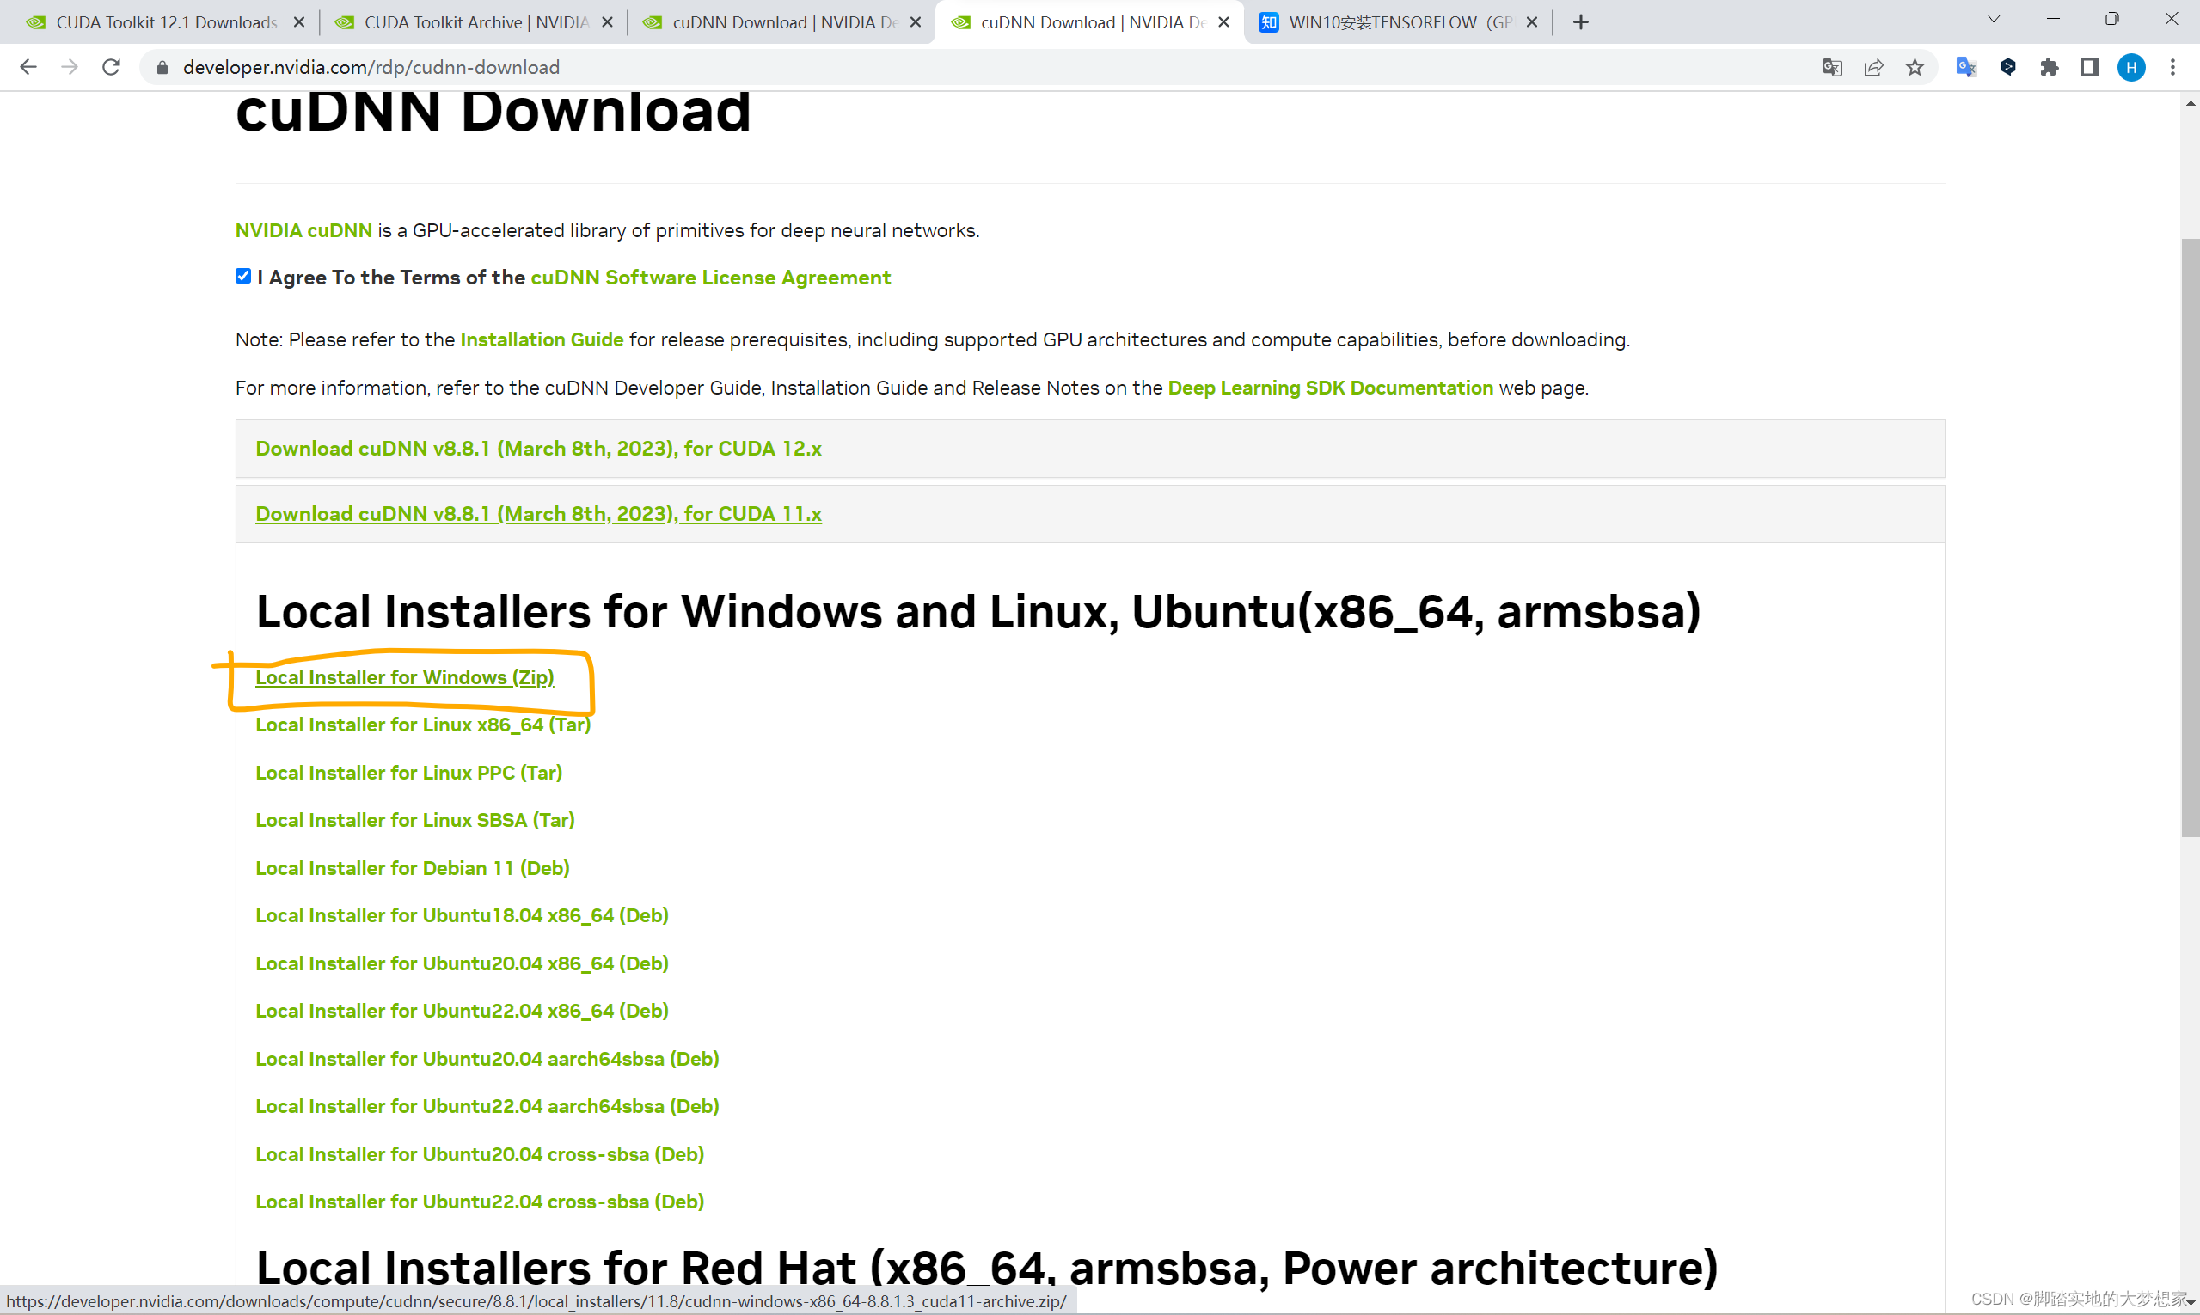Image resolution: width=2200 pixels, height=1315 pixels.
Task: Download Installer for Ubuntu22.04 aarch64sbsa (Deb)
Action: pos(487,1106)
